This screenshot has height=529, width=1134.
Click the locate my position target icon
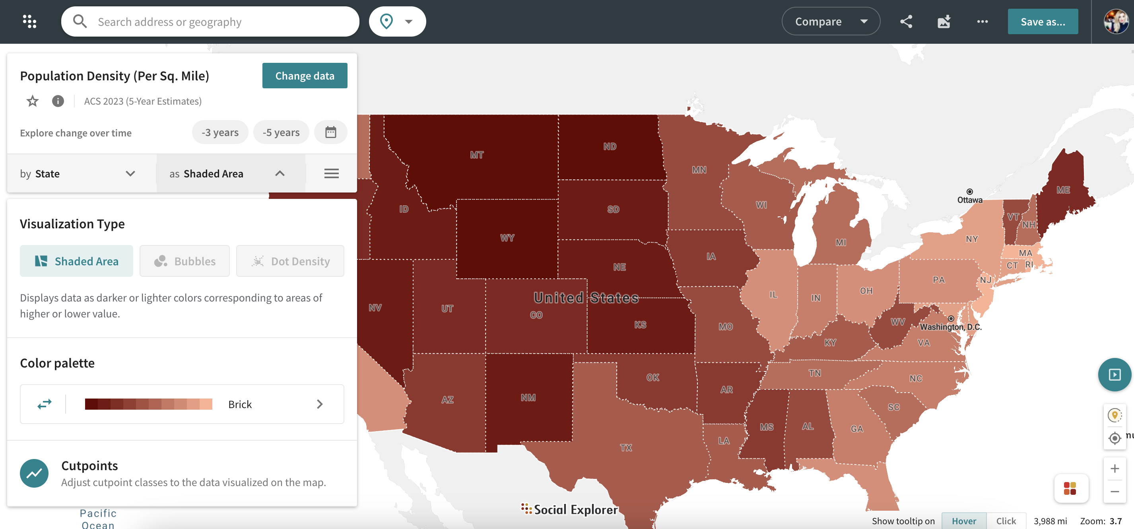point(1114,438)
